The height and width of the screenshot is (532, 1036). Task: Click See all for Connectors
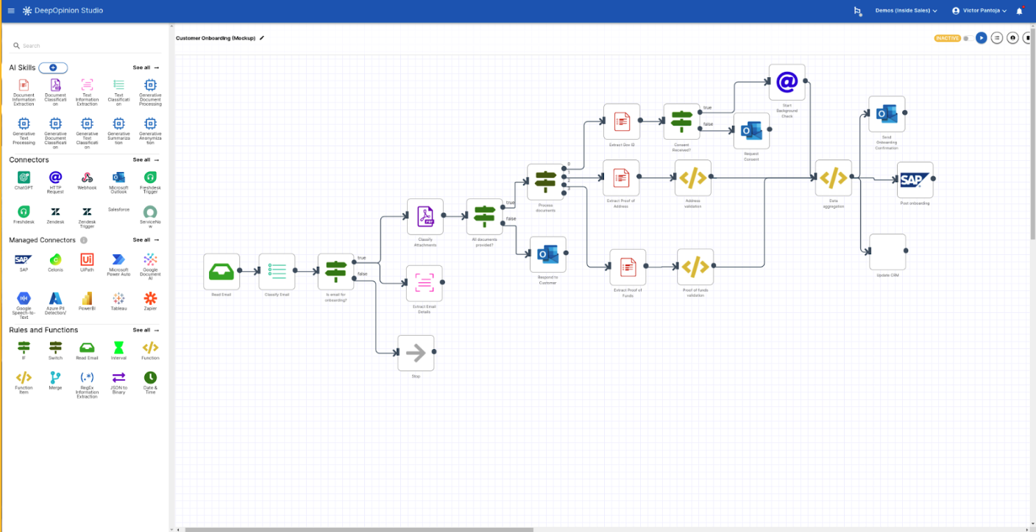click(146, 159)
